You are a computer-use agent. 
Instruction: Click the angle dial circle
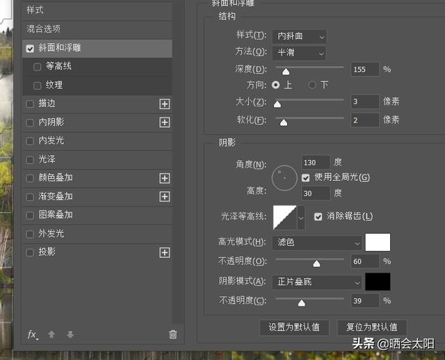(x=284, y=178)
